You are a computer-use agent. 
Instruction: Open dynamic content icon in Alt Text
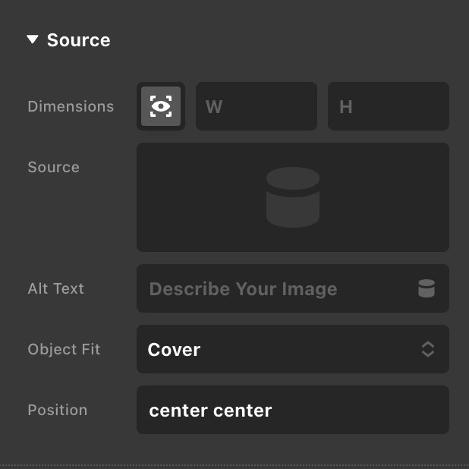(427, 288)
